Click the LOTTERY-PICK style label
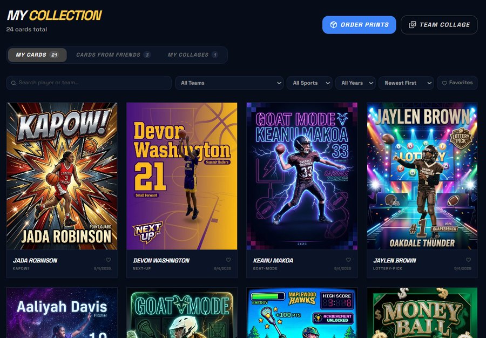This screenshot has width=486, height=338. [x=388, y=268]
